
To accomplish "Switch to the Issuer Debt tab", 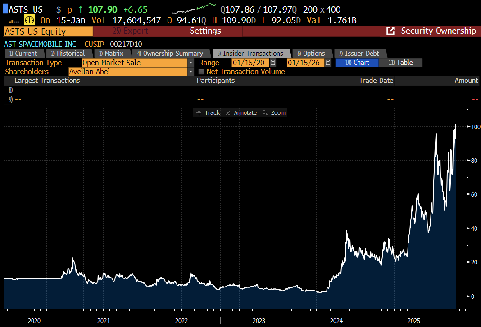I will (x=359, y=54).
